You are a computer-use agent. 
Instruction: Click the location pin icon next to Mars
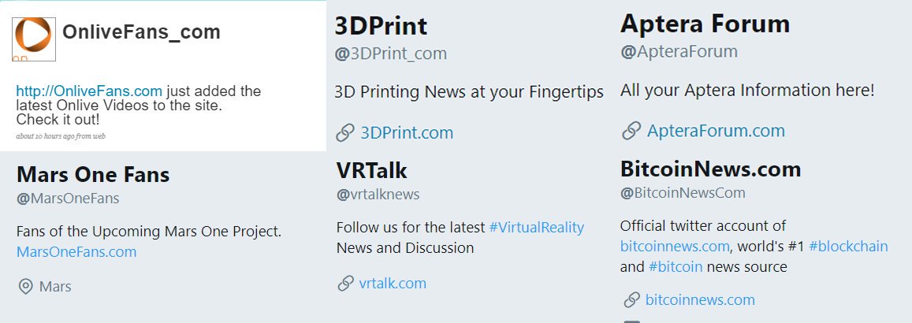(x=25, y=287)
